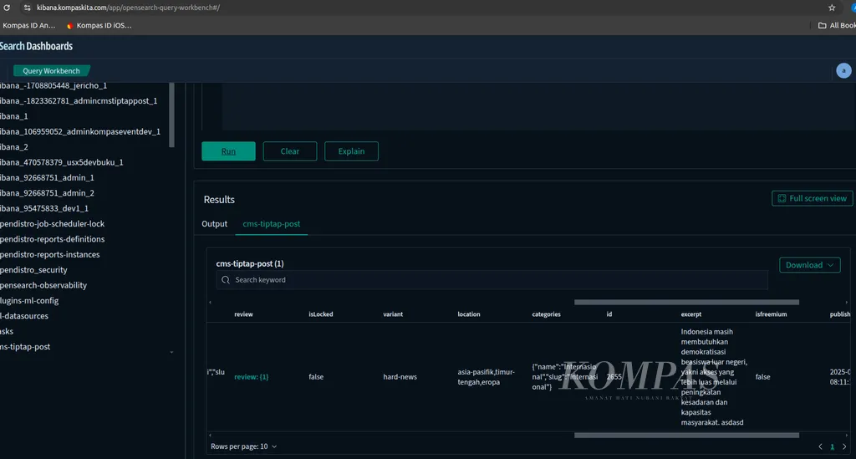Click the hard-news variant cell

coord(400,376)
